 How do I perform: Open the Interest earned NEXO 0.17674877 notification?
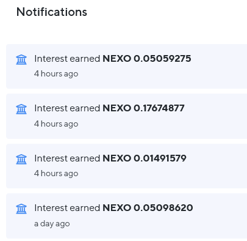(x=127, y=116)
